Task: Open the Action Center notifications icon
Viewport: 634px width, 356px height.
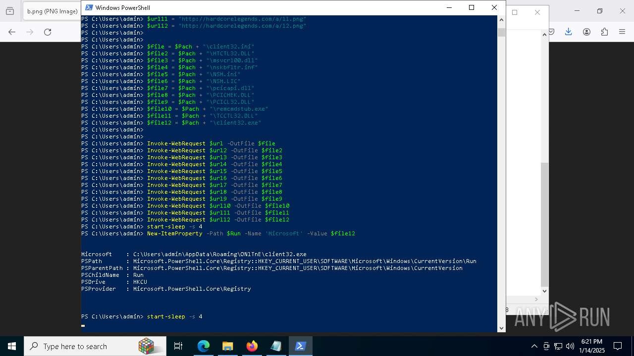Action: 618,346
